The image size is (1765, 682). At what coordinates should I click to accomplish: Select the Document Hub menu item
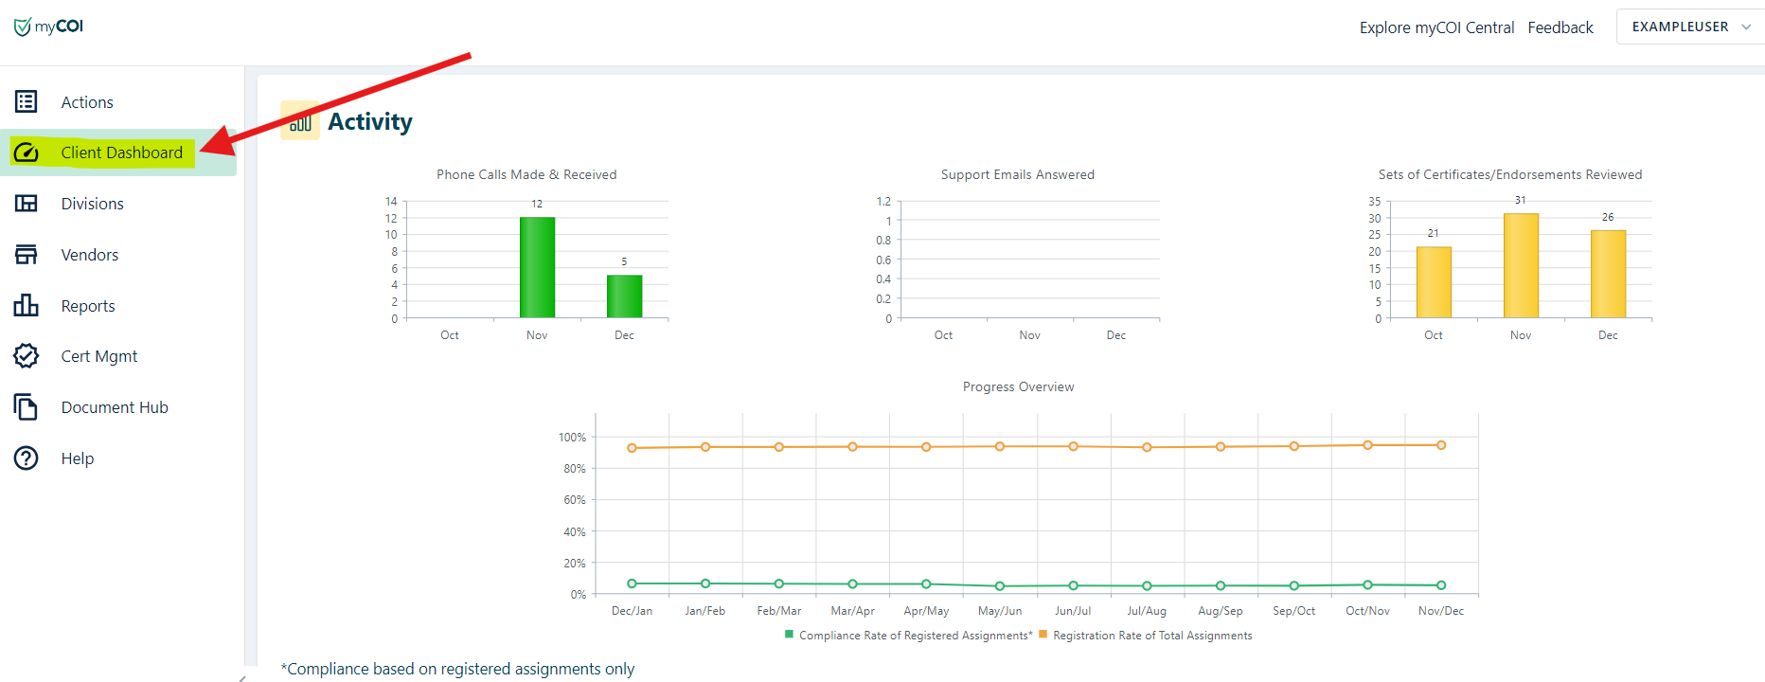pos(115,407)
